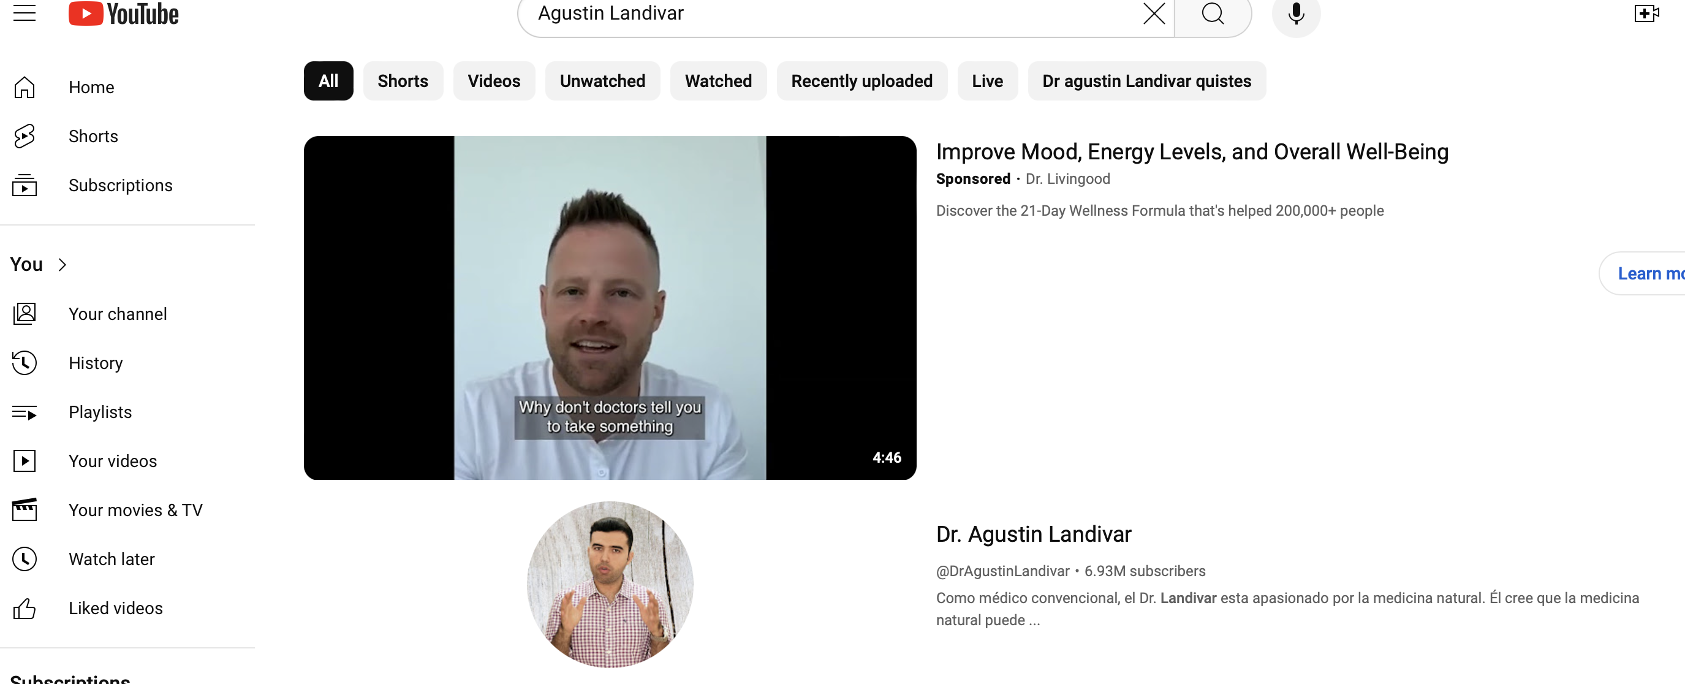This screenshot has height=684, width=1685.
Task: Expand the You section chevron
Action: (x=62, y=264)
